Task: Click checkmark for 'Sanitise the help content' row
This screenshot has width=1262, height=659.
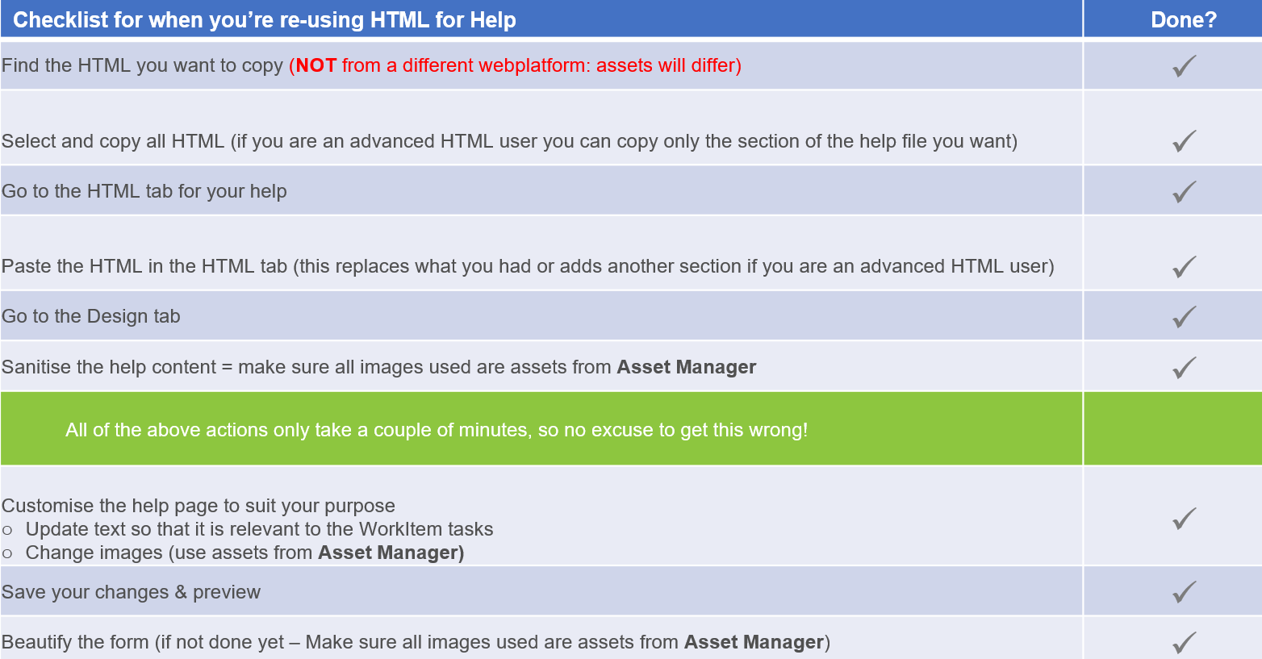Action: [1184, 367]
